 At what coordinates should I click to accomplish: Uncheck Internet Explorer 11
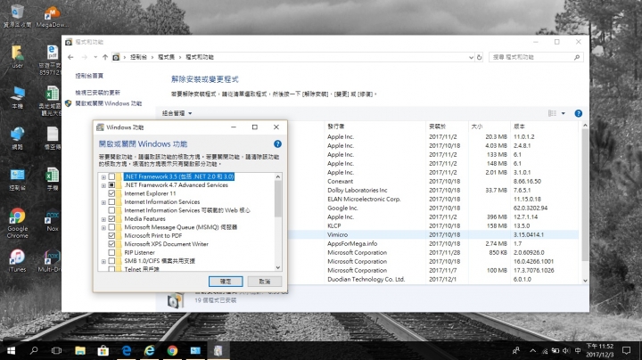pos(111,193)
